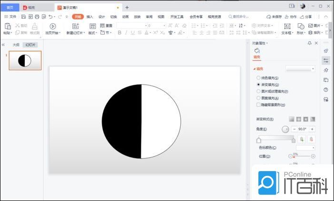Click the Undo arrow in quick toolbar
This screenshot has width=334, height=201.
coord(50,17)
